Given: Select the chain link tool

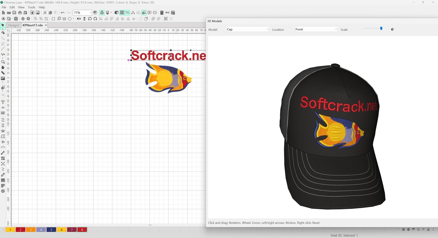Looking at the screenshot, I should 3,175.
